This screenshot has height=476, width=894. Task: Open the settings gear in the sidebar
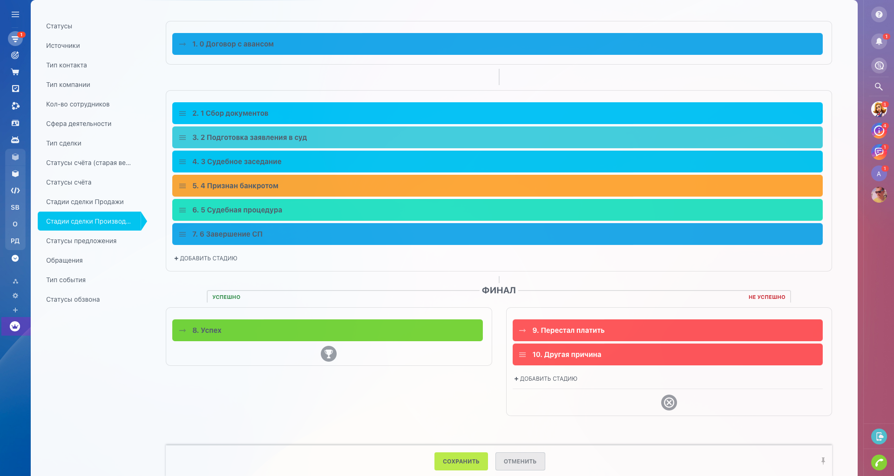[15, 296]
